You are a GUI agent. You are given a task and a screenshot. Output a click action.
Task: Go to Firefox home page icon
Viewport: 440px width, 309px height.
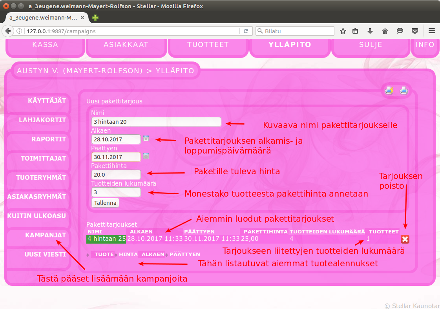point(385,31)
